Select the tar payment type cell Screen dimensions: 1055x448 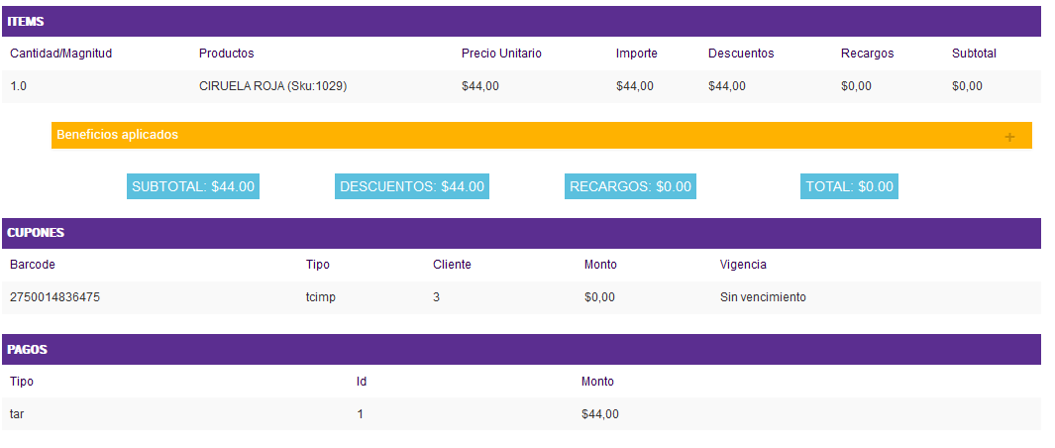click(17, 414)
